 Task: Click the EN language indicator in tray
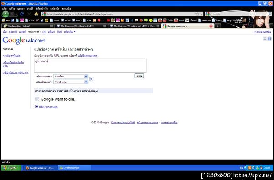click(242, 168)
